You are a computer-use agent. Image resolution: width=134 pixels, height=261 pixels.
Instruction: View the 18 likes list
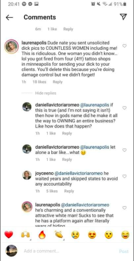click(39, 82)
